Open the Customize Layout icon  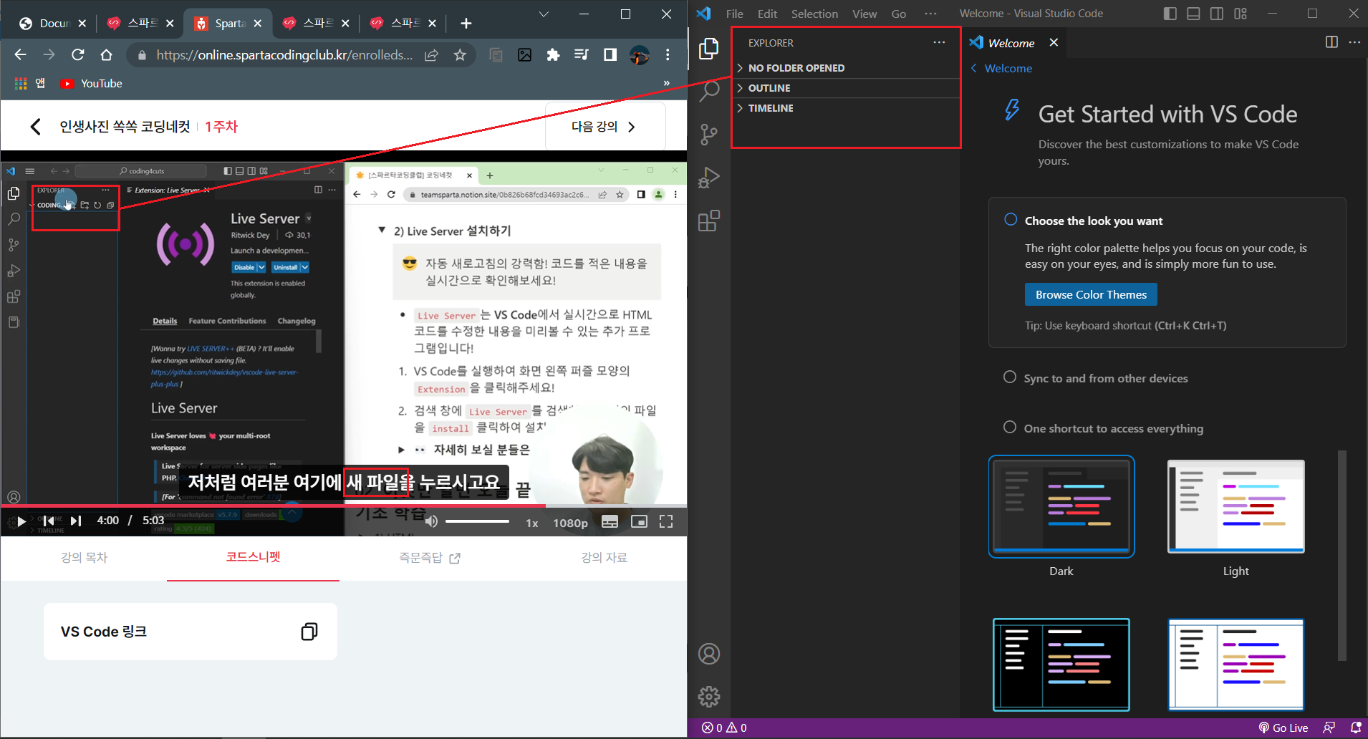(1241, 14)
